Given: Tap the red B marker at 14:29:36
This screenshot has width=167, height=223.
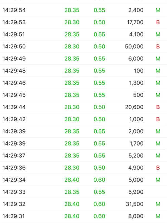Looking at the screenshot, I should click(158, 168).
